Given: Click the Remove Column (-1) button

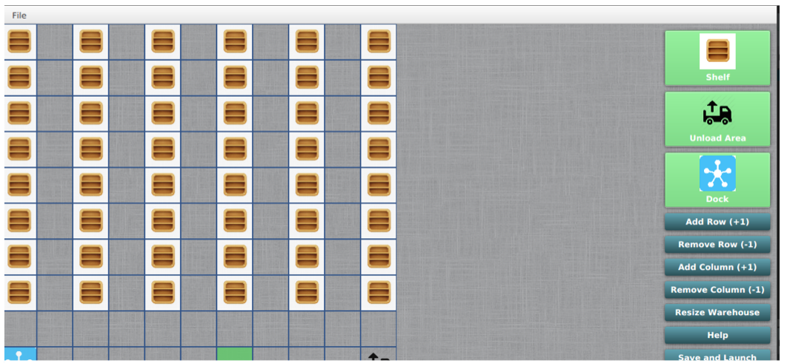Looking at the screenshot, I should click(x=717, y=289).
